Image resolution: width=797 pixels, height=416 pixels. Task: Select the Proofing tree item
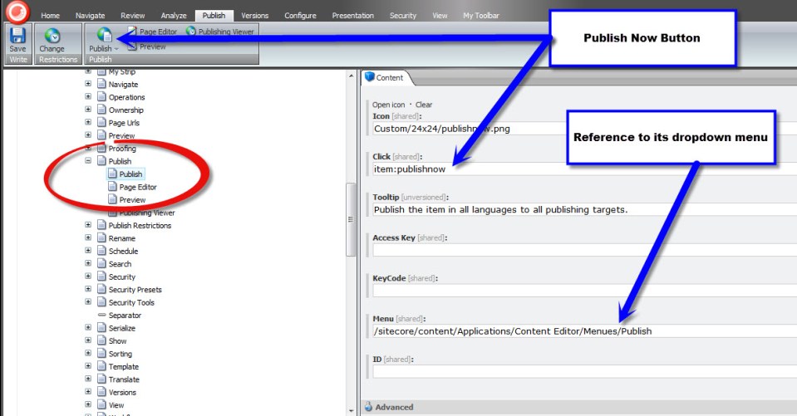[x=122, y=149]
